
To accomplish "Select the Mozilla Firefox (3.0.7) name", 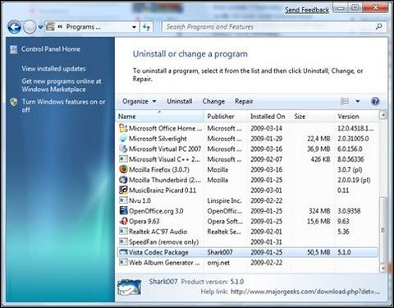I will (x=159, y=170).
